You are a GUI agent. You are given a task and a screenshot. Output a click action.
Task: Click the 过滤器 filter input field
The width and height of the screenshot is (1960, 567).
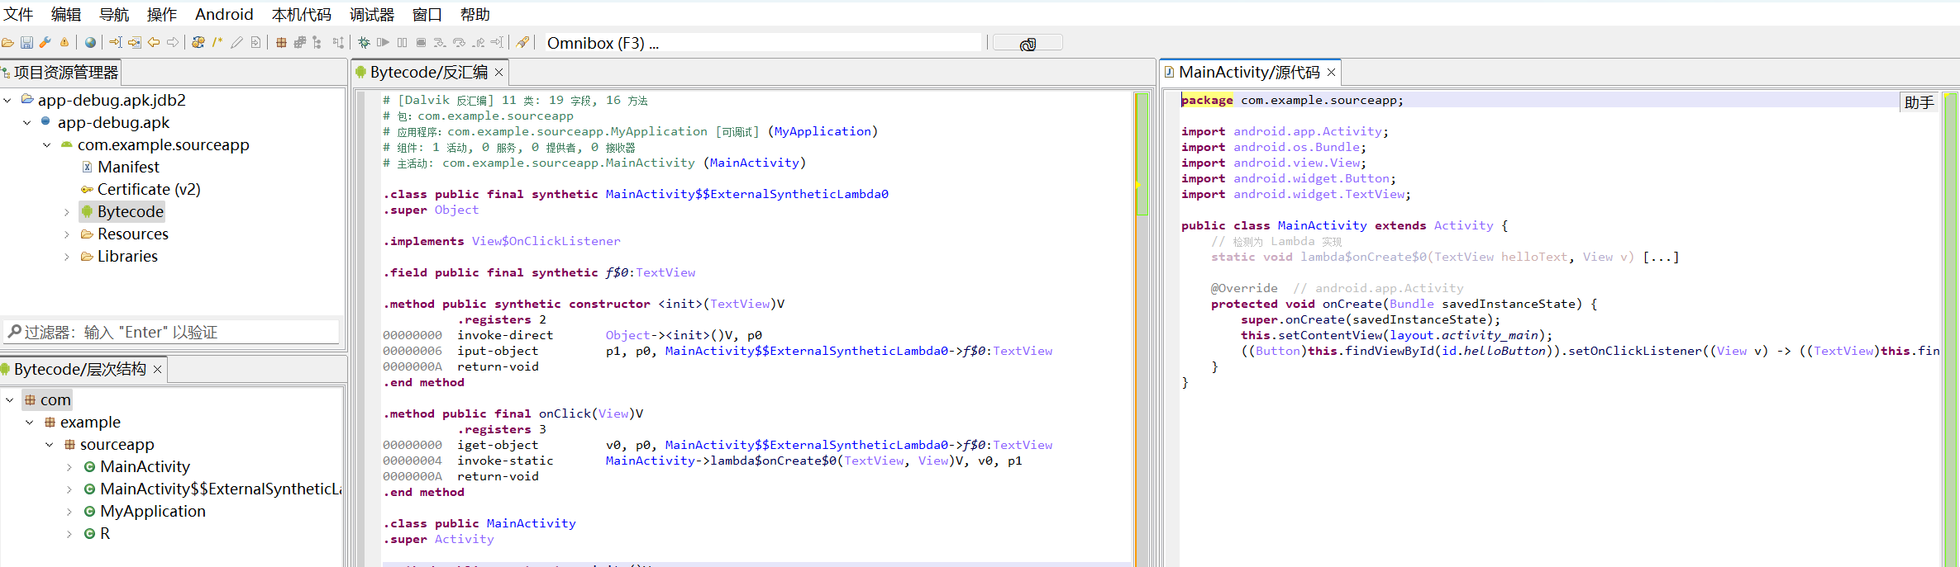point(171,332)
